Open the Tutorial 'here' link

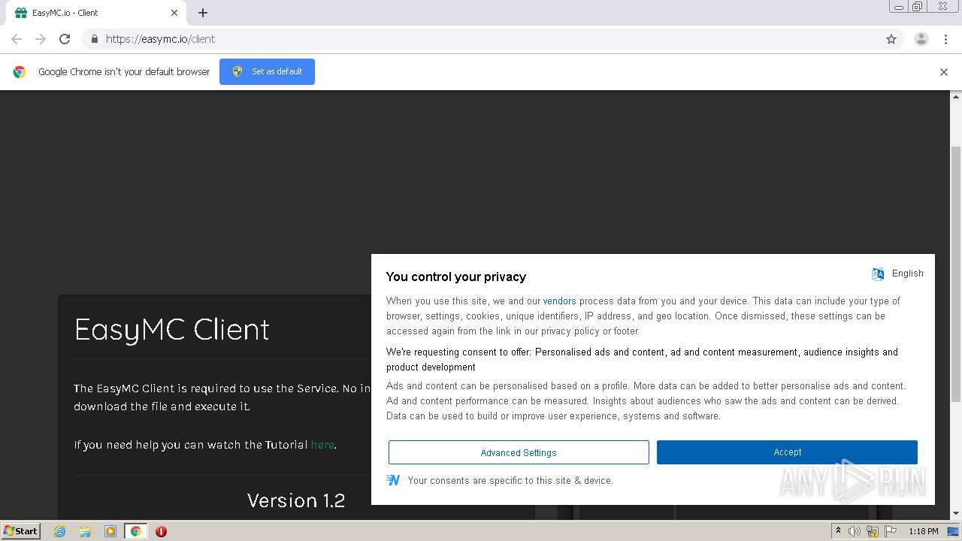(x=322, y=445)
